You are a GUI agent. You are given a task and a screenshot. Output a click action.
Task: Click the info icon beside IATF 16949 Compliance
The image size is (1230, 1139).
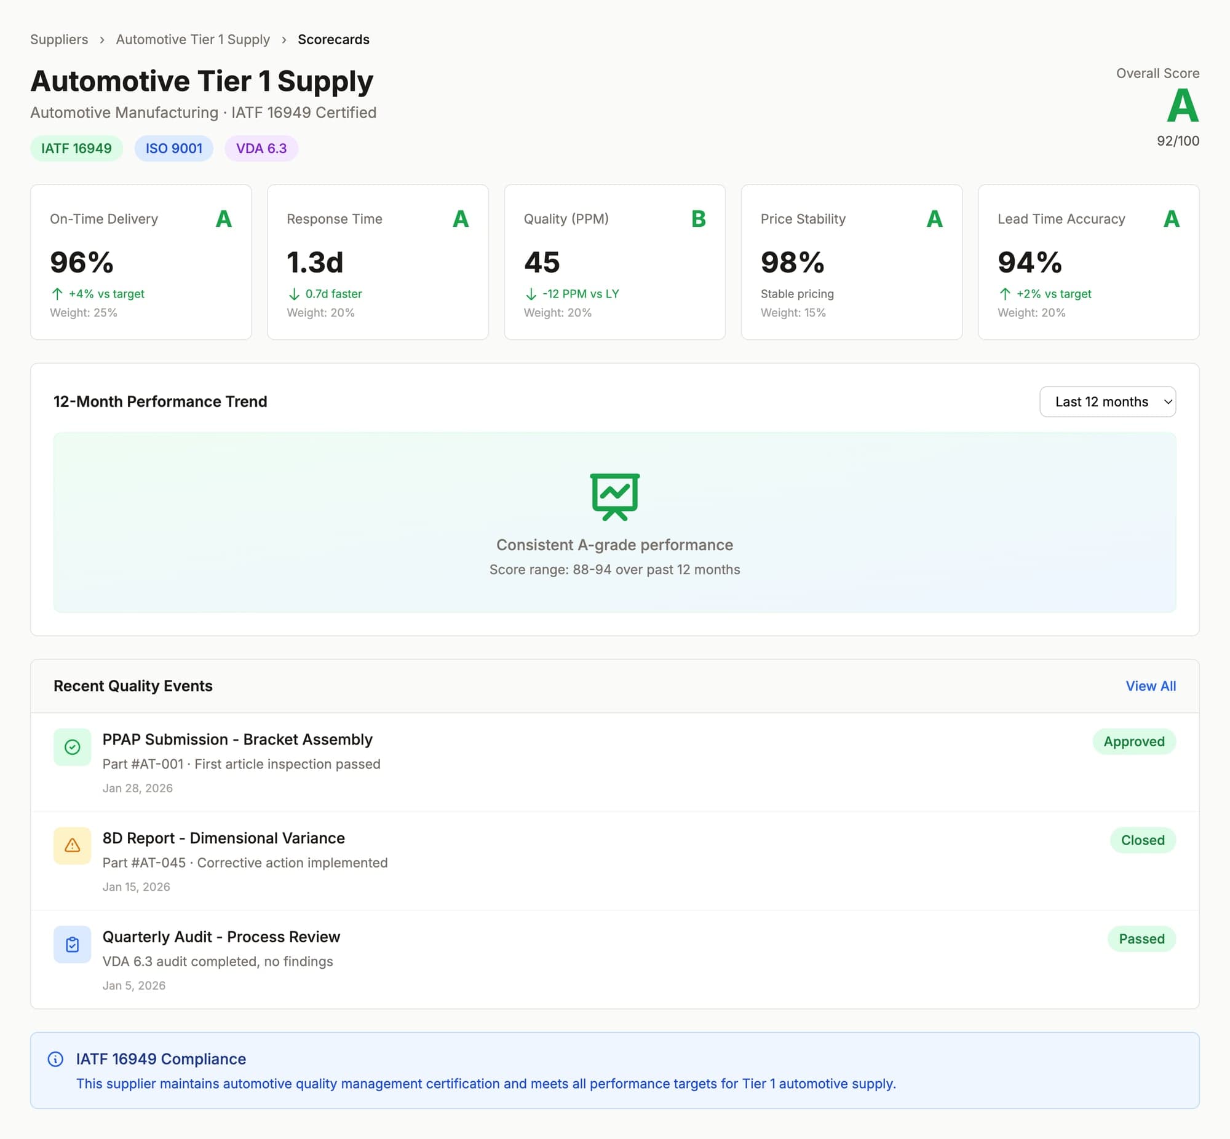pyautogui.click(x=56, y=1058)
